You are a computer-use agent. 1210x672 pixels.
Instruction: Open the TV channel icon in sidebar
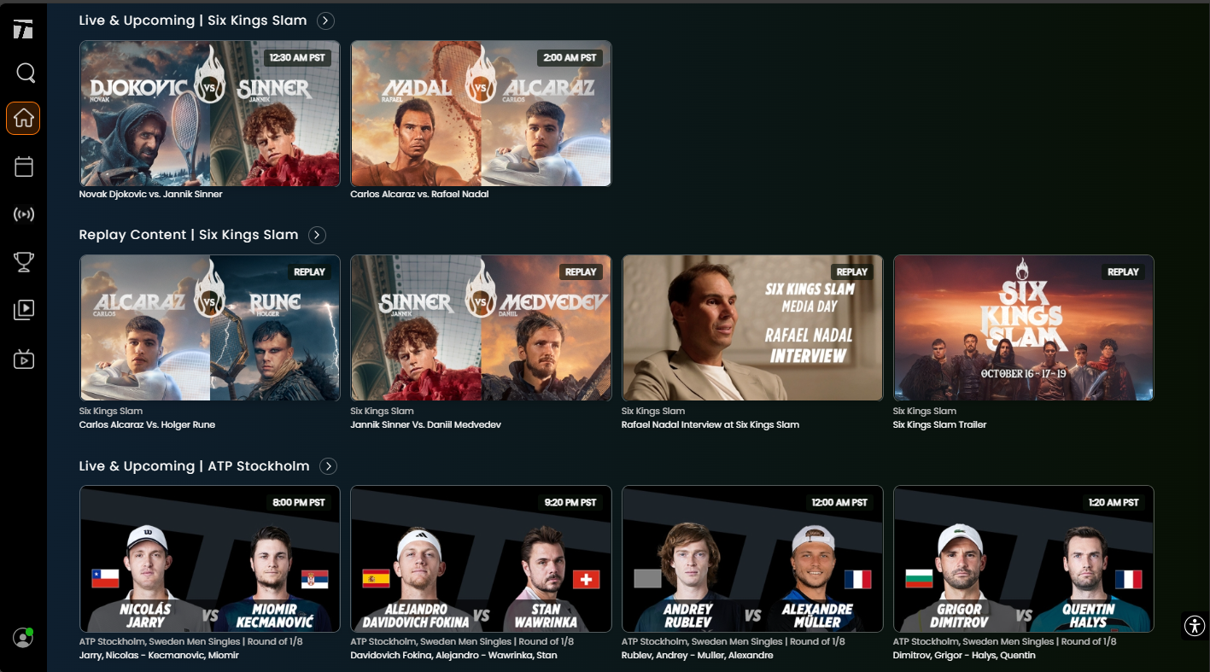[x=24, y=359]
